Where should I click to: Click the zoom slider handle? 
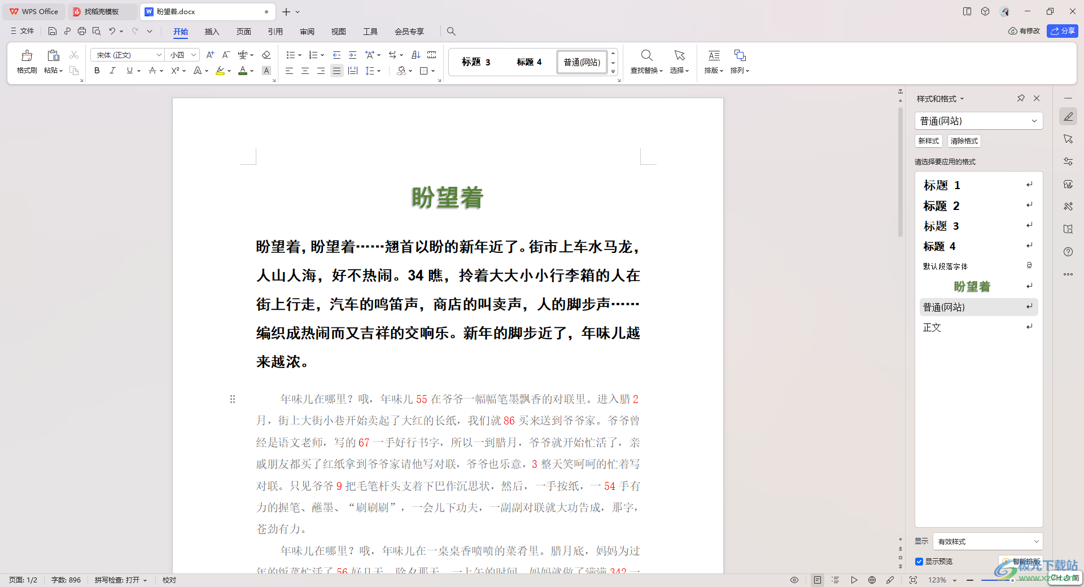tap(1012, 580)
